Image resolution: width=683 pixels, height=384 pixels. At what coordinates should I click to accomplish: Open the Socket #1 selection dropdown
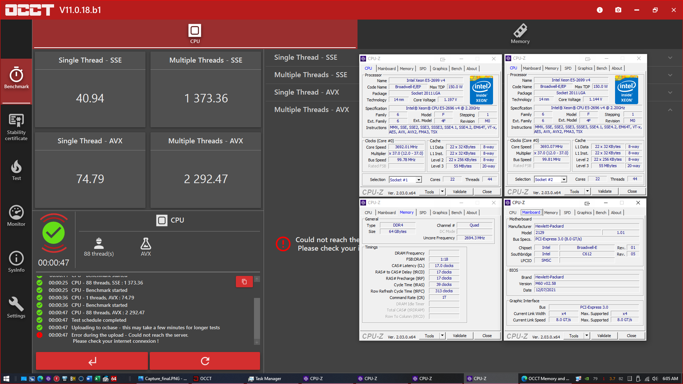418,180
